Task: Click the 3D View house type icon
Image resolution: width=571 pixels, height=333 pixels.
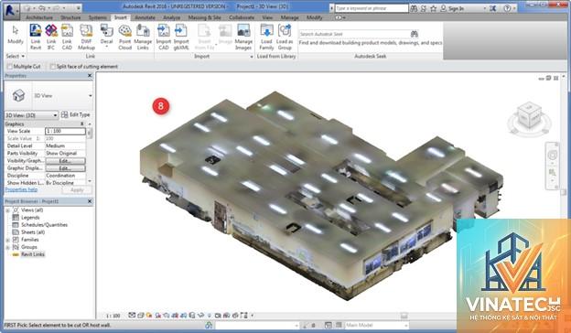Action: point(18,96)
